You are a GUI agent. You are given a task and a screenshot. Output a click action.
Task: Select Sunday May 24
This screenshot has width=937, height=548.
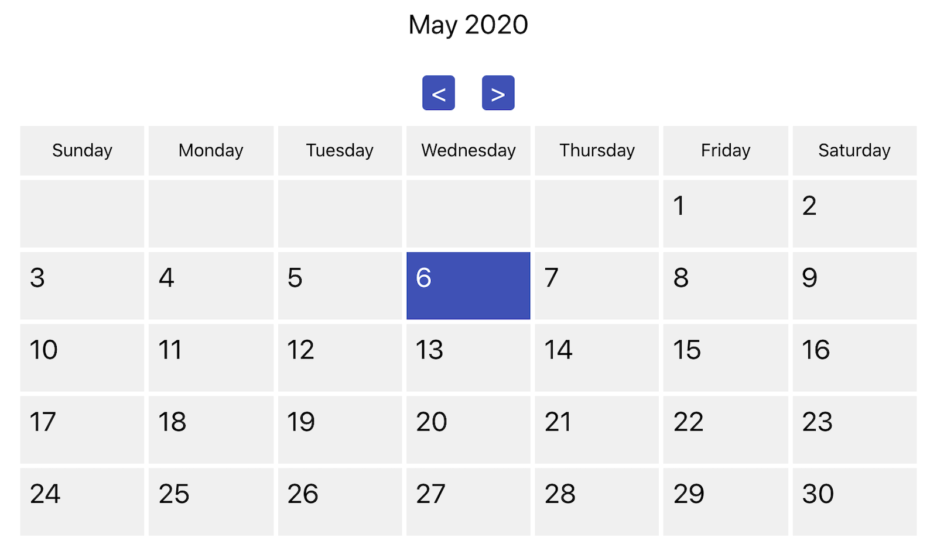coord(82,501)
